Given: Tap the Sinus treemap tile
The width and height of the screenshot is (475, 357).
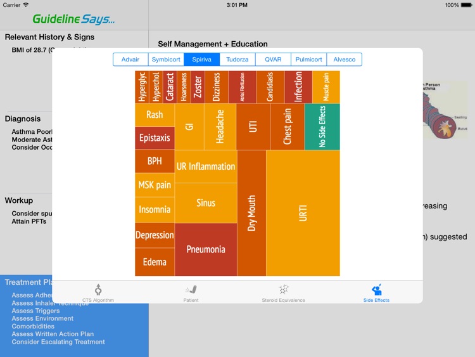Looking at the screenshot, I should (x=206, y=203).
